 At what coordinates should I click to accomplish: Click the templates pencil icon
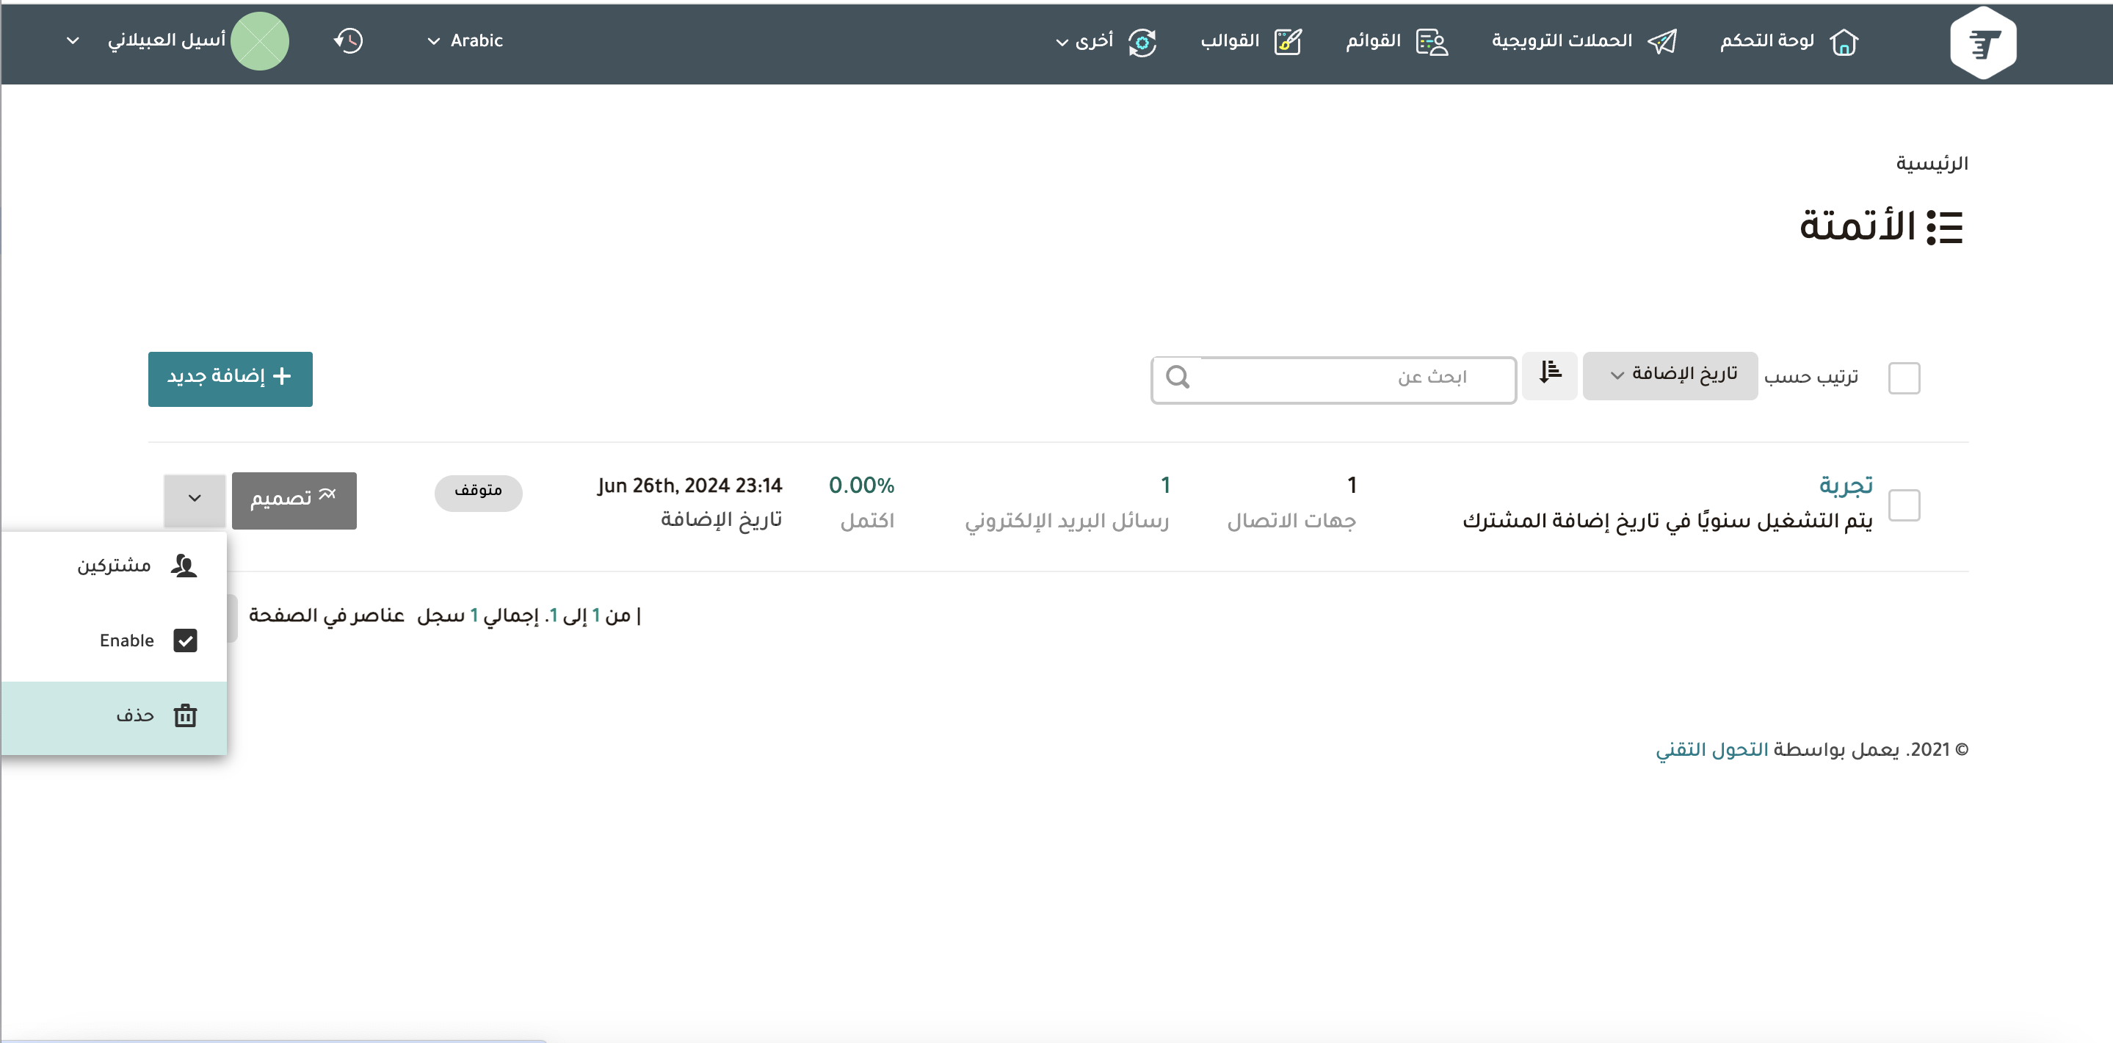point(1288,42)
